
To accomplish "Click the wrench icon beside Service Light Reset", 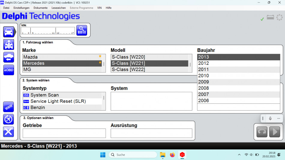I will (x=26, y=101).
